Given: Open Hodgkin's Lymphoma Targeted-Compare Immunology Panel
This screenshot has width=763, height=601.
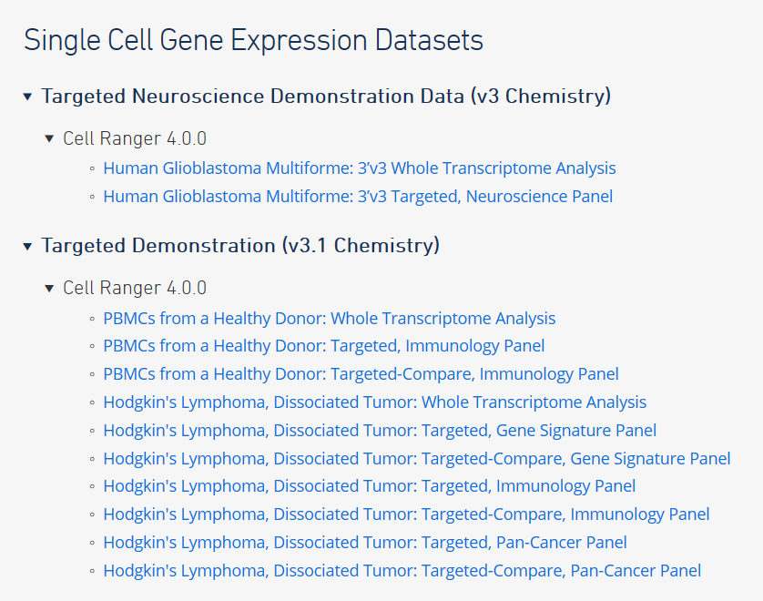Looking at the screenshot, I should tap(405, 514).
